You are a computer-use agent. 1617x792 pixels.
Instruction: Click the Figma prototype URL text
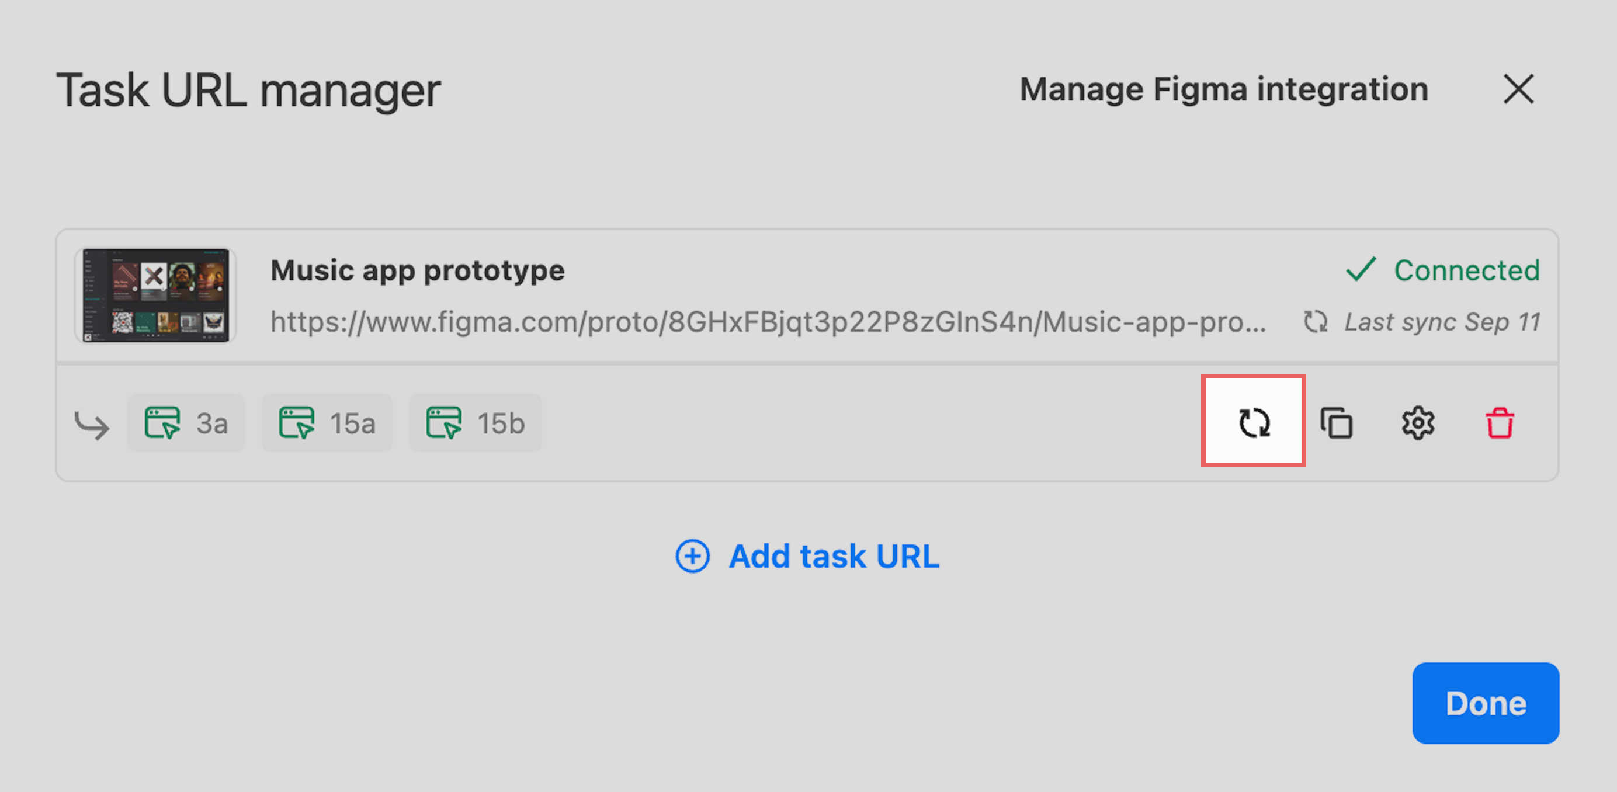(x=768, y=322)
